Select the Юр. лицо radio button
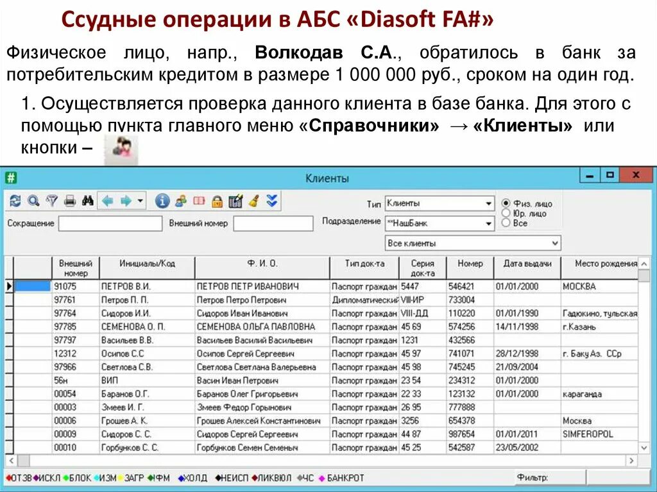The image size is (657, 492). (506, 214)
